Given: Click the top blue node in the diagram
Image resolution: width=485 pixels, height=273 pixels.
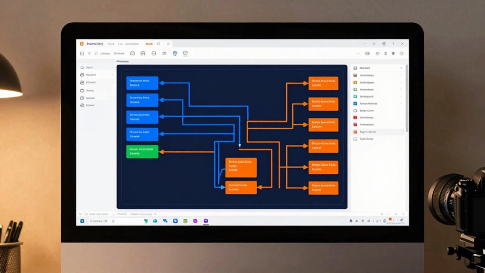Looking at the screenshot, I should tap(142, 83).
